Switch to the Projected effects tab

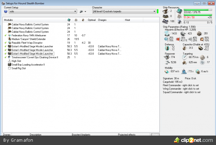(x=127, y=135)
